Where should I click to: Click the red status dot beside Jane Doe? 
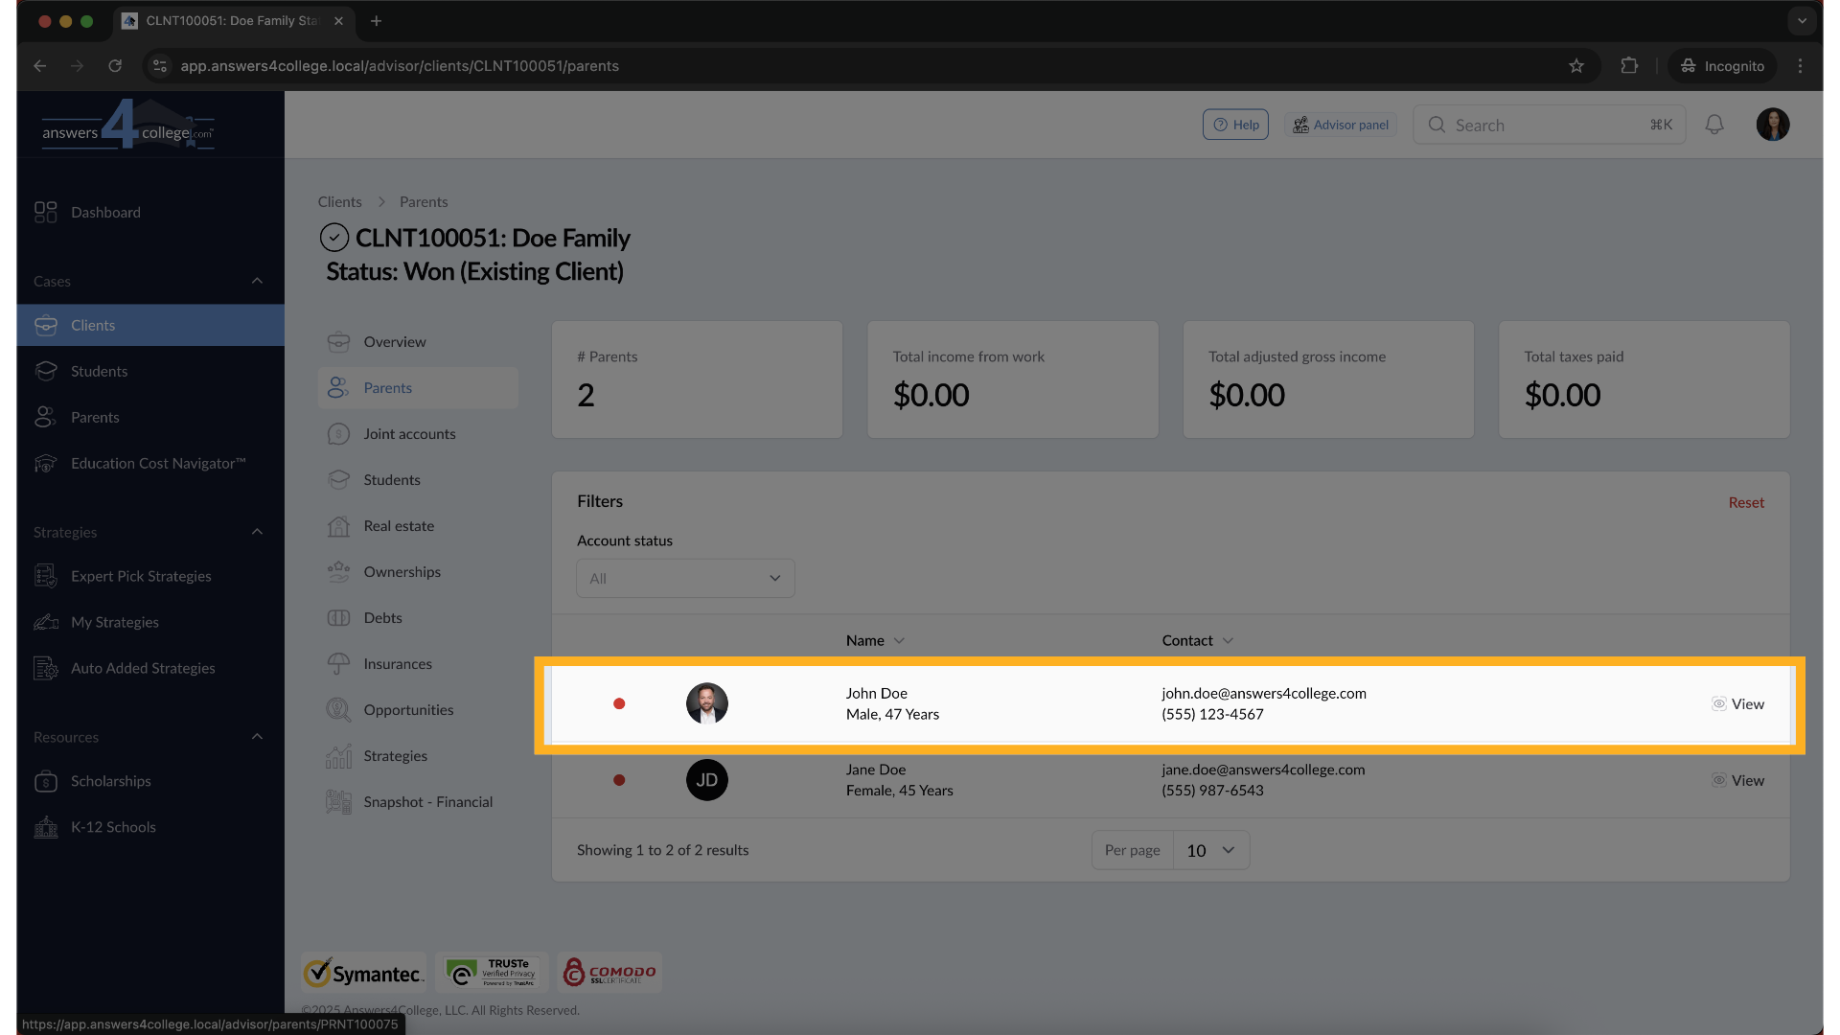619,780
